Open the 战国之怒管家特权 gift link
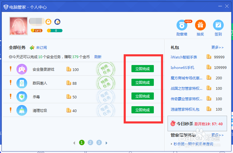Image resolution: width=233 pixels, height=153 pixels. pos(186,89)
